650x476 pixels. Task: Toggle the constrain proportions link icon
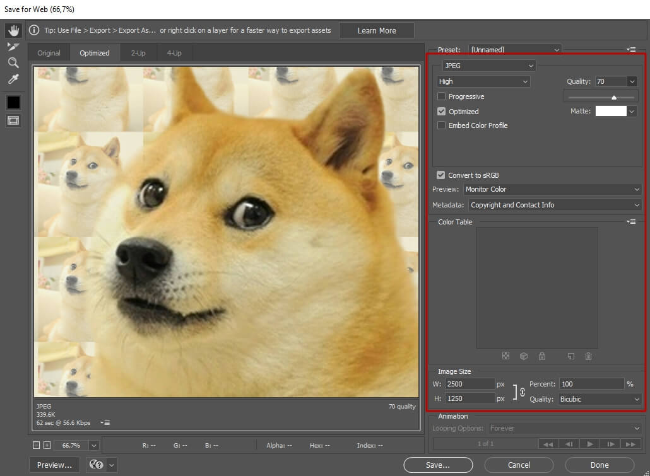point(523,392)
